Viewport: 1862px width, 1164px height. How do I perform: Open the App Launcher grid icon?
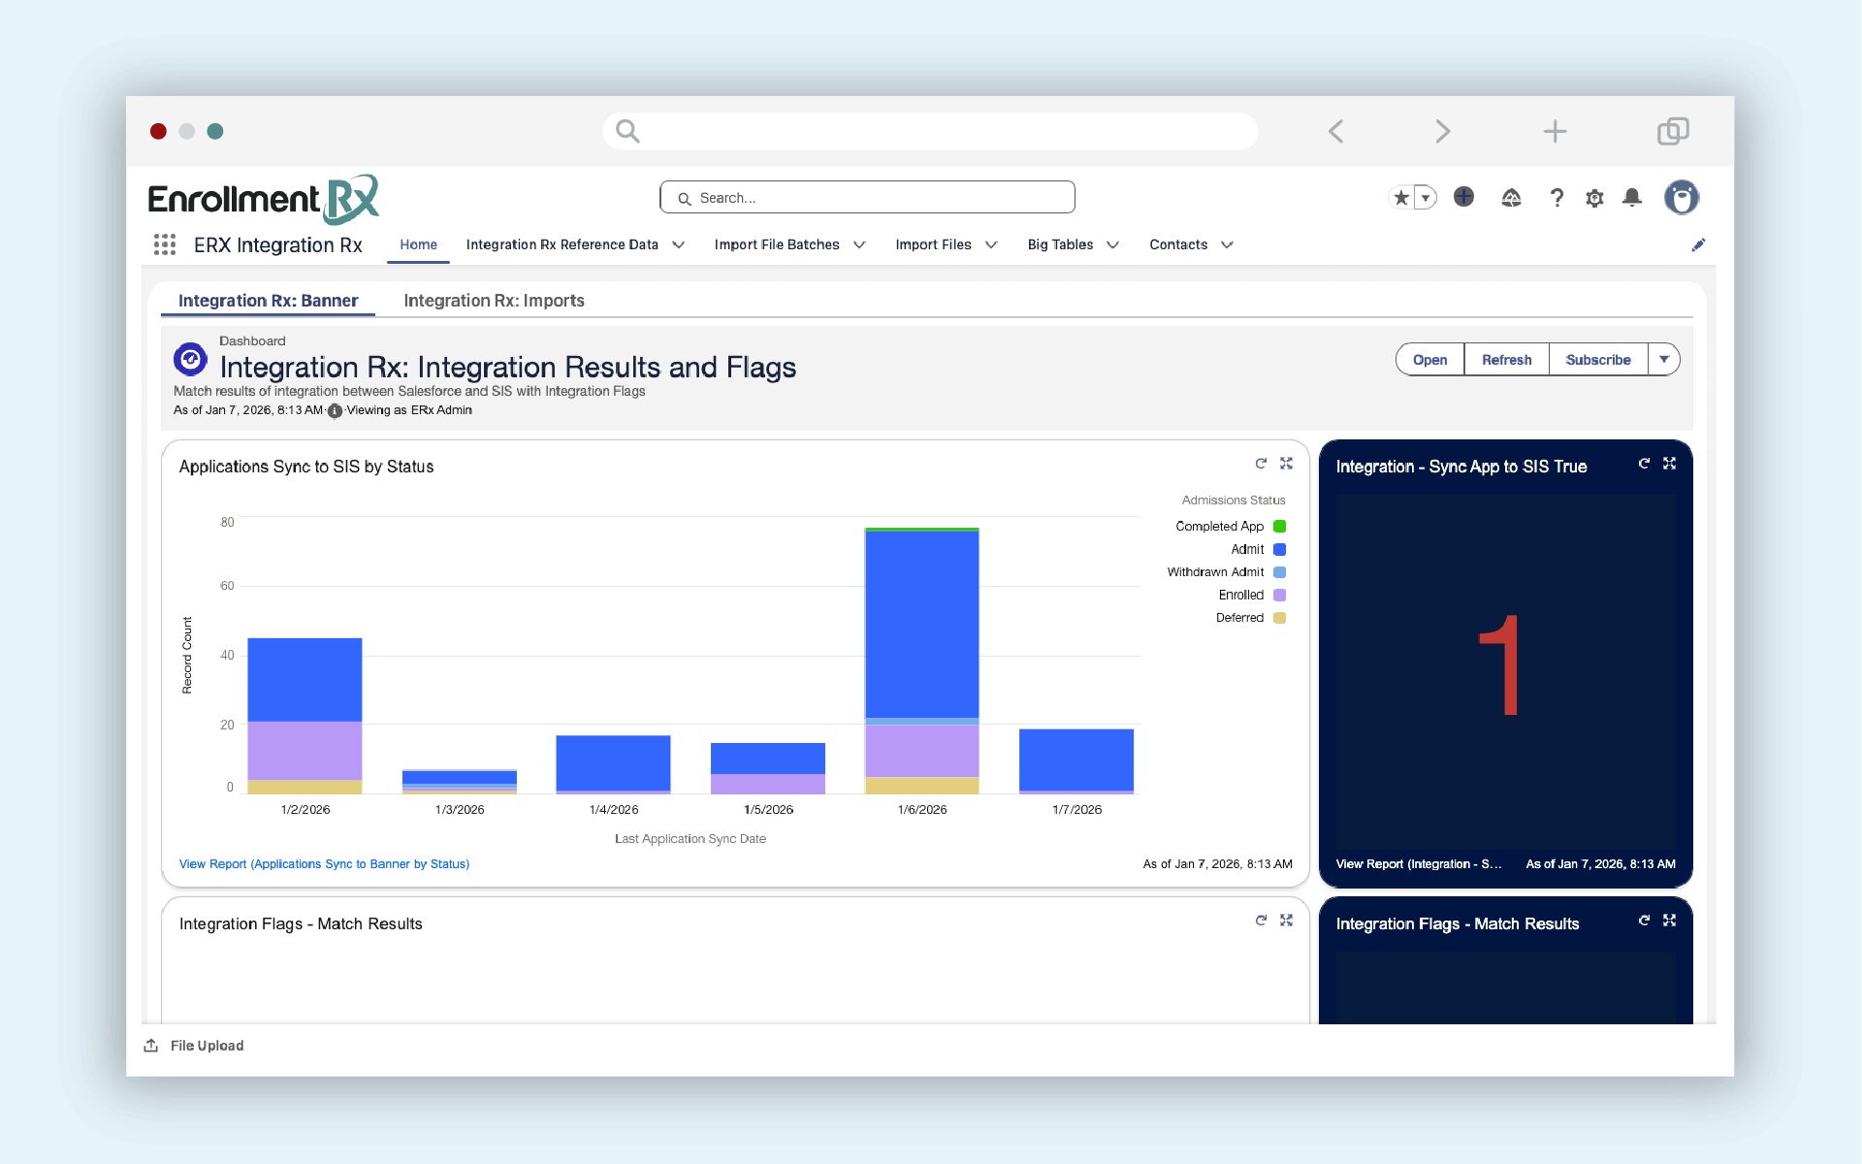click(165, 244)
